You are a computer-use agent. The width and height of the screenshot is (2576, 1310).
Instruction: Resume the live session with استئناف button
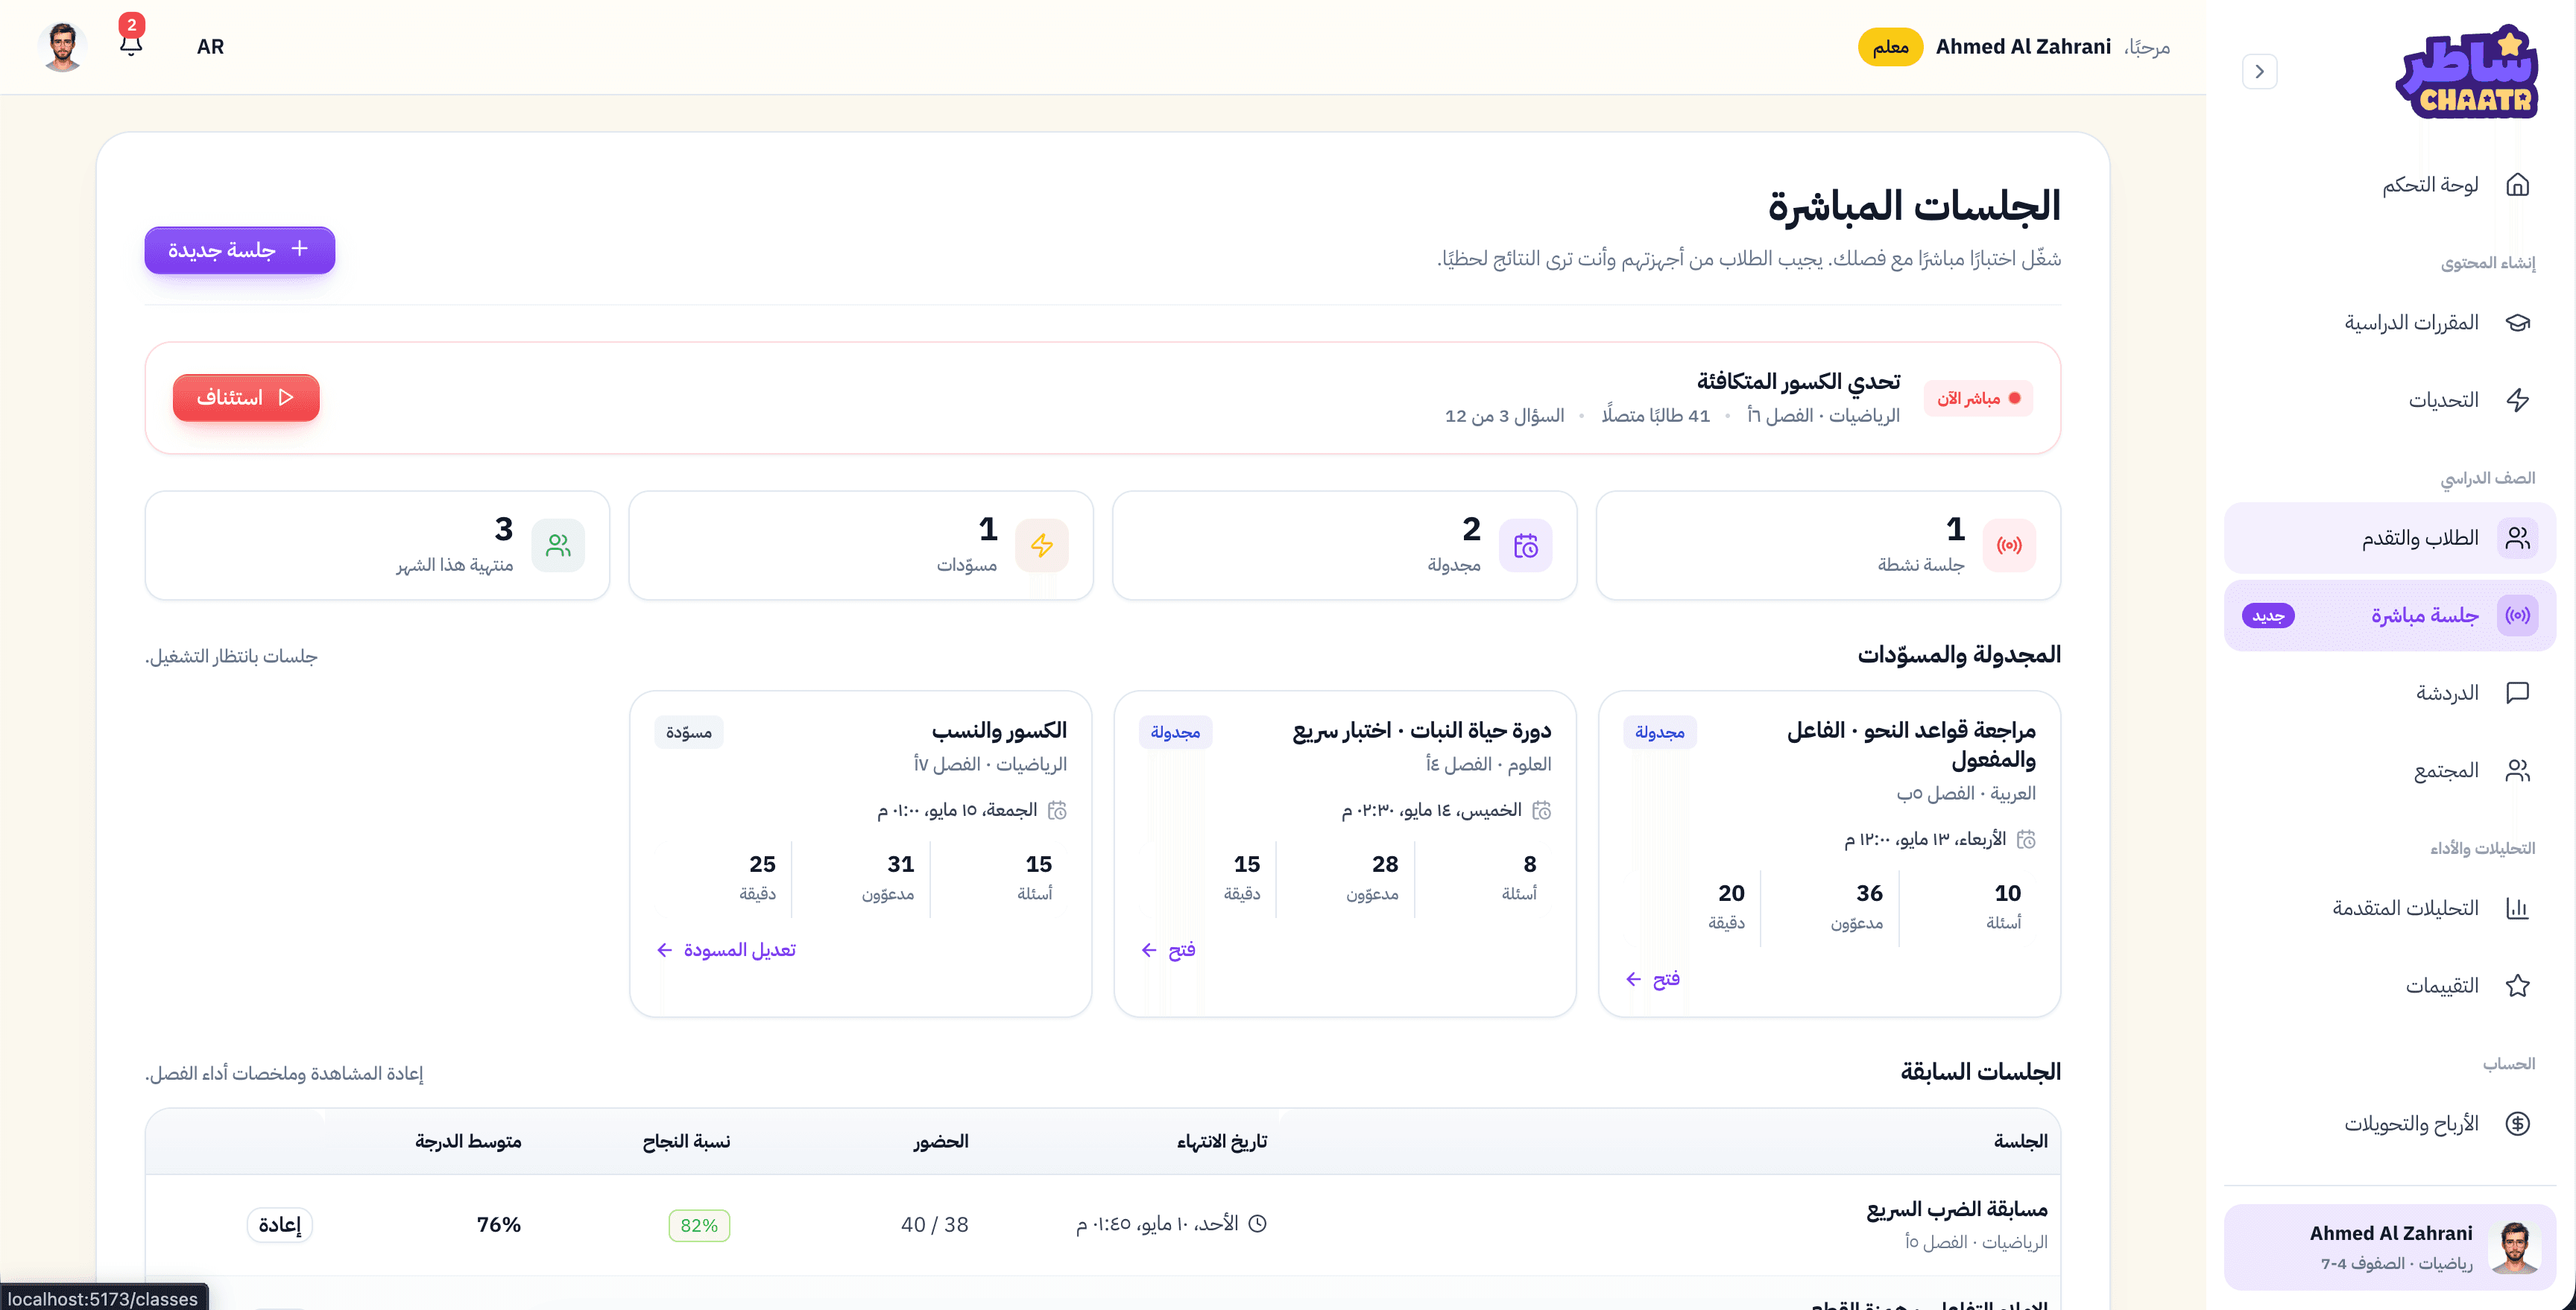[246, 397]
